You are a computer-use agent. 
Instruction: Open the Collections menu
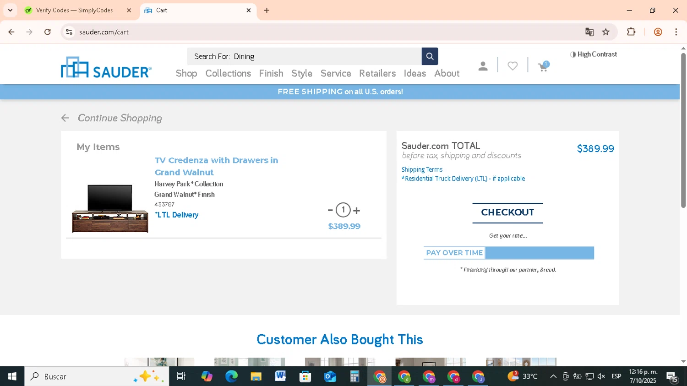(x=228, y=73)
